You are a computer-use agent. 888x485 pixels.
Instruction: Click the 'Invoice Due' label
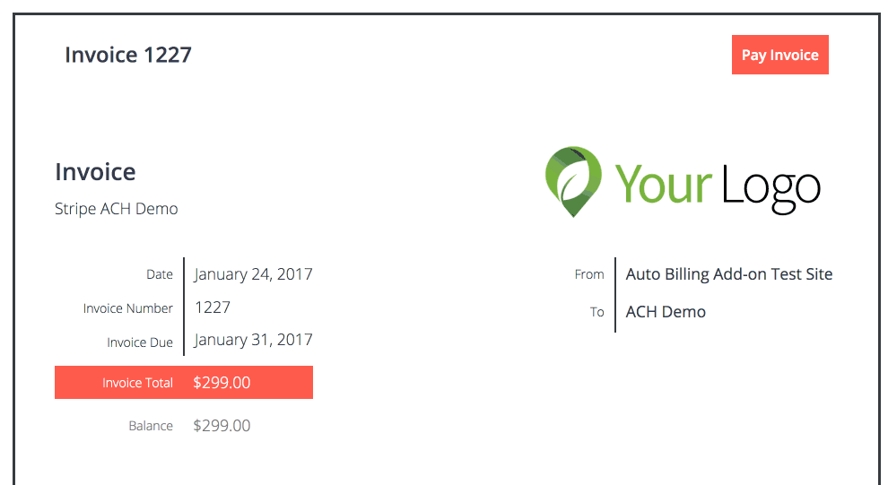click(x=140, y=342)
